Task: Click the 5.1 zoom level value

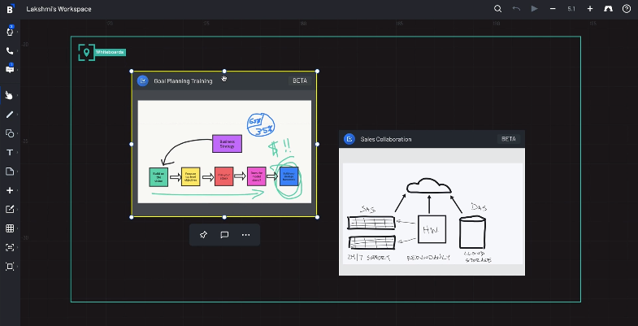Action: click(x=571, y=9)
